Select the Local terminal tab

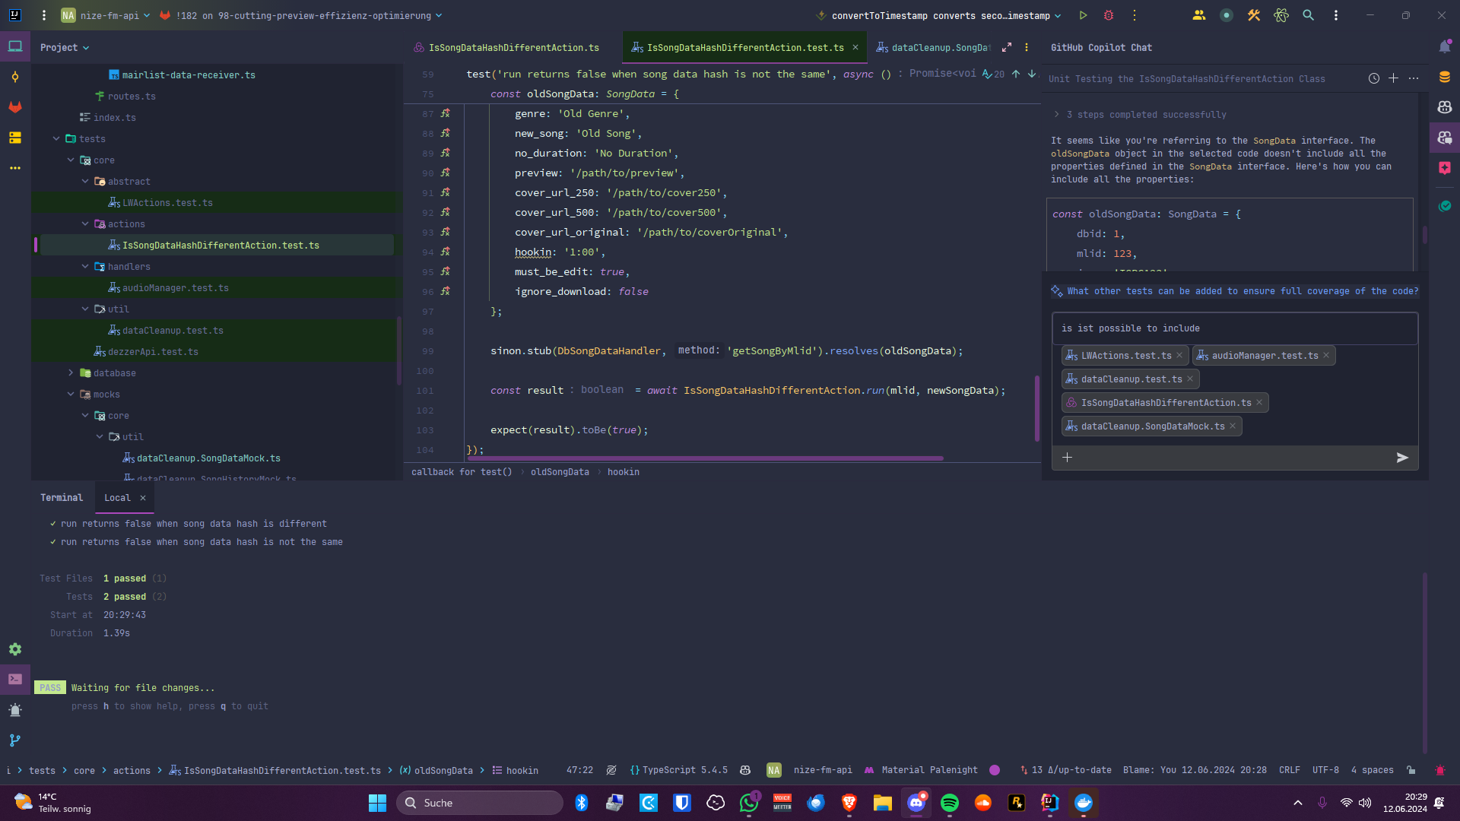point(117,498)
